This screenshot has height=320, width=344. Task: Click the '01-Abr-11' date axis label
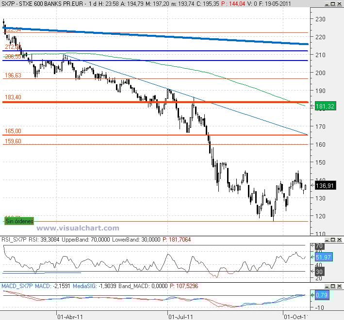pos(70,317)
